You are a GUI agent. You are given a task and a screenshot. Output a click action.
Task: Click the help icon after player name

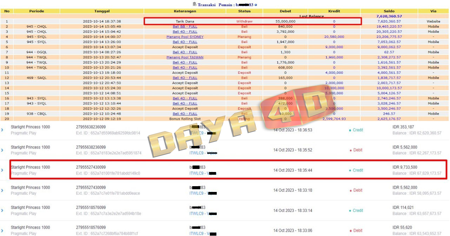[x=256, y=5]
